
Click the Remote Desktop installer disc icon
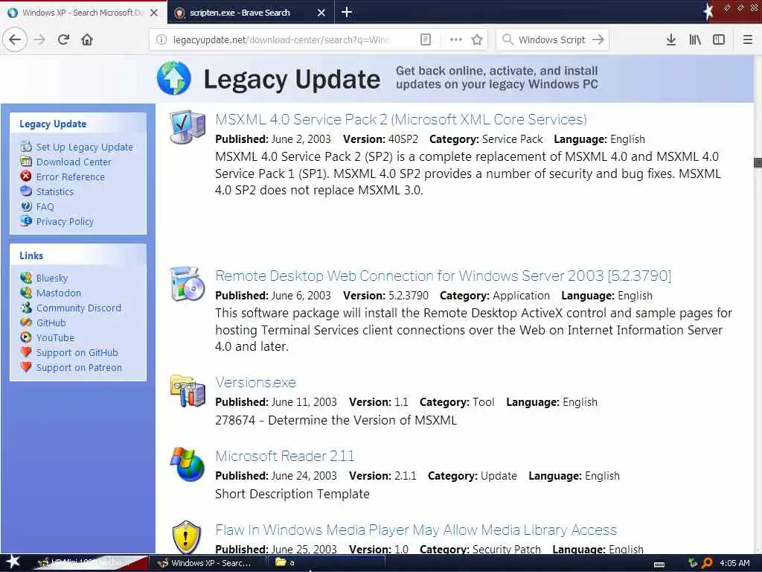[x=188, y=284]
